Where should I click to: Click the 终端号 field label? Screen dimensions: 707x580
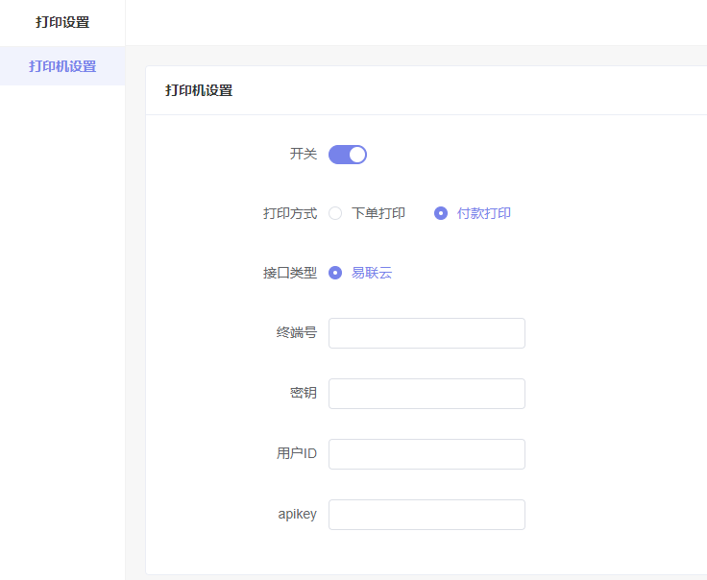pos(297,332)
